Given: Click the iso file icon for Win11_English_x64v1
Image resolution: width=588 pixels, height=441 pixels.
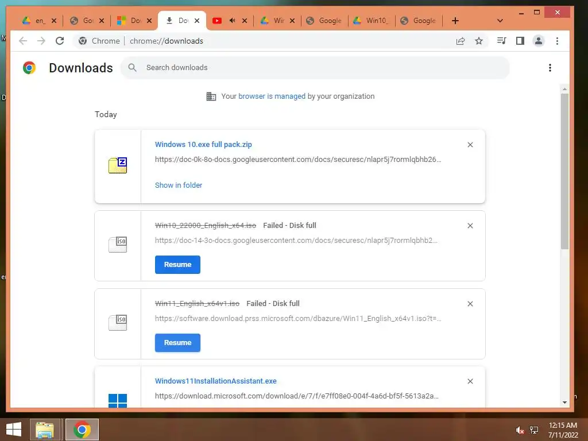Looking at the screenshot, I should [118, 323].
